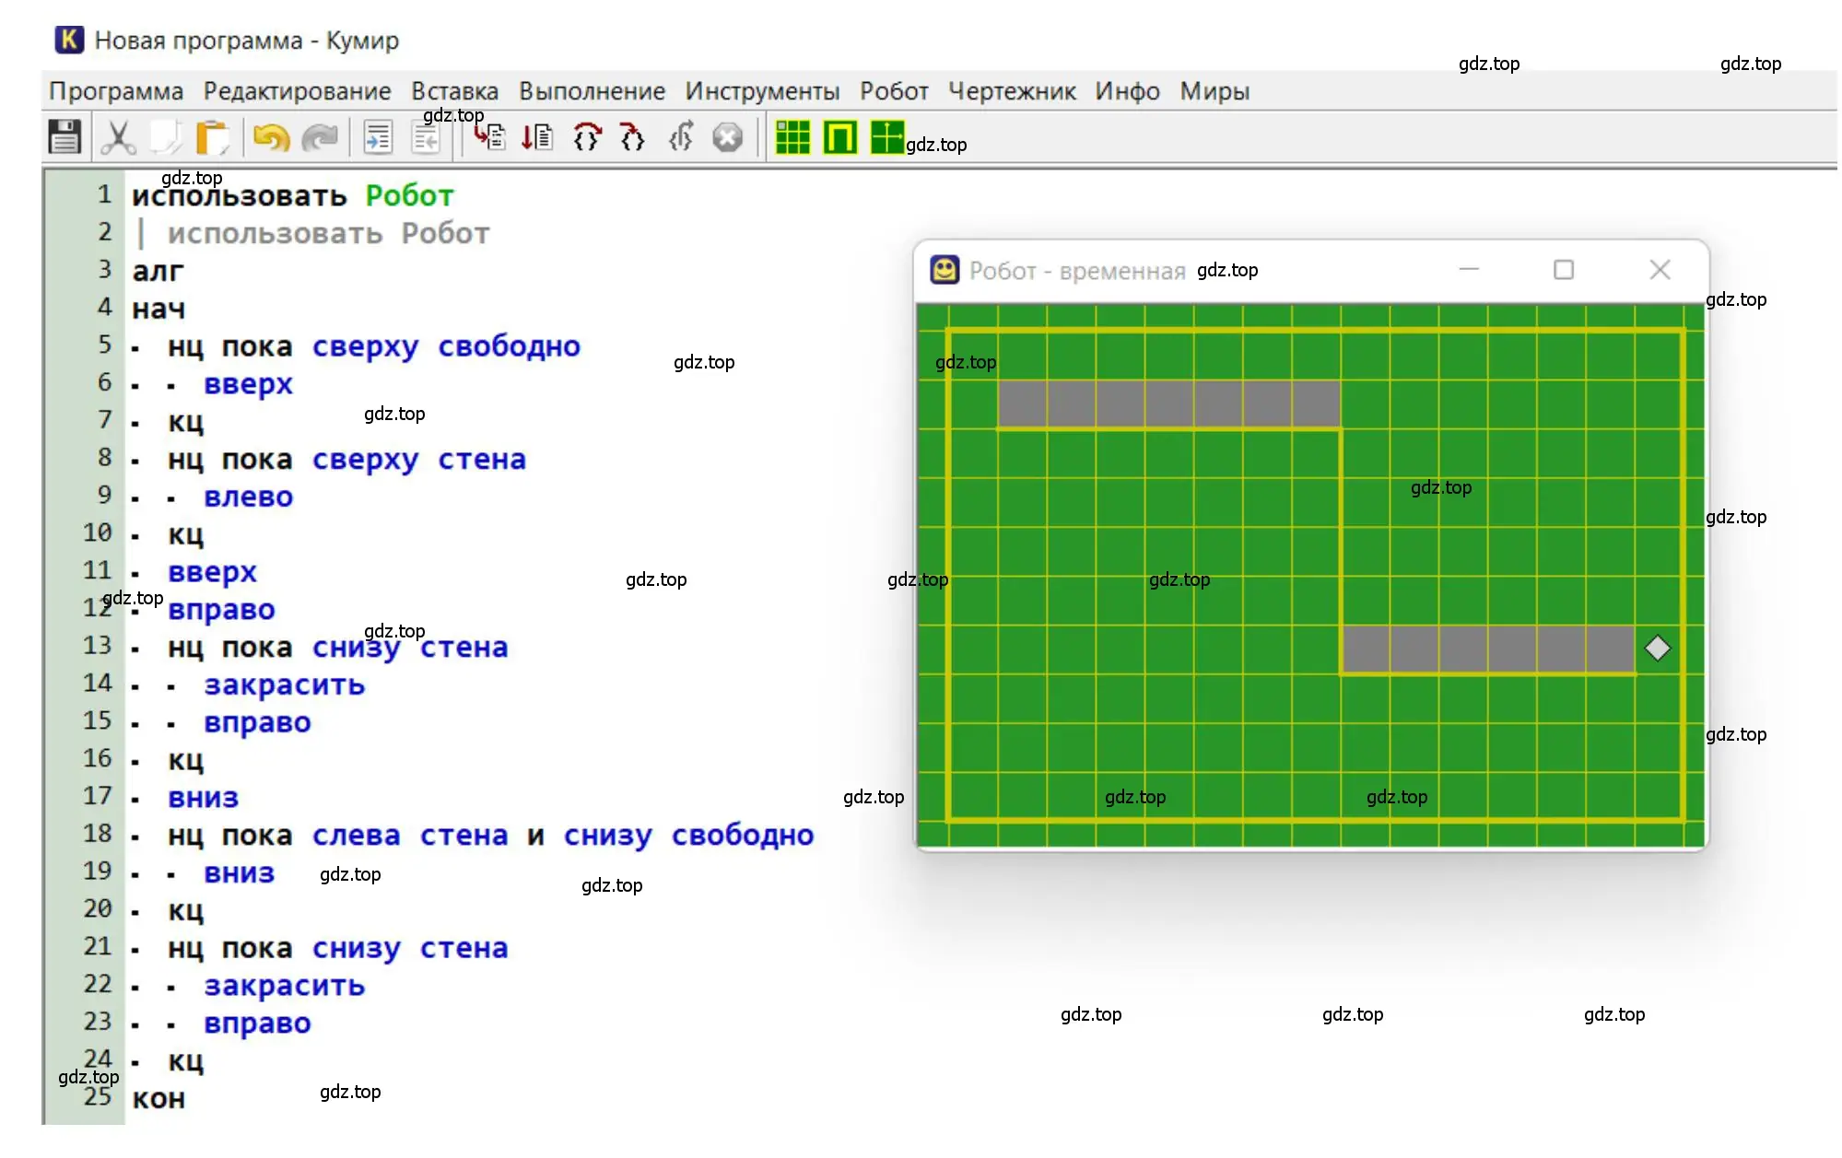1842x1158 pixels.
Task: Click the Copy toolbar icon
Action: 166,137
